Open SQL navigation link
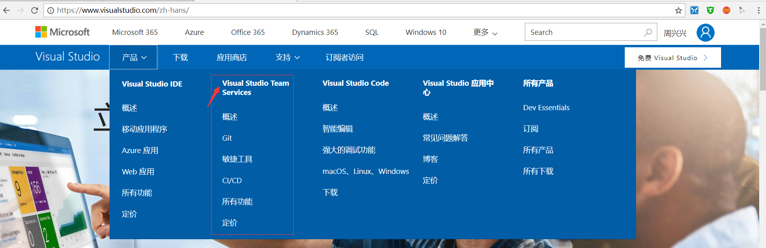 coord(372,32)
